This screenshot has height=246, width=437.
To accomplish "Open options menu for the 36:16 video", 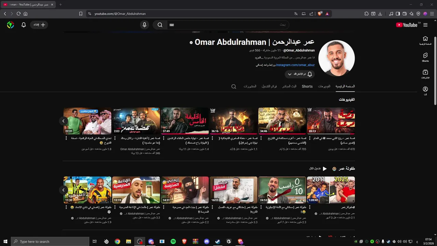I will pyautogui.click(x=212, y=139).
